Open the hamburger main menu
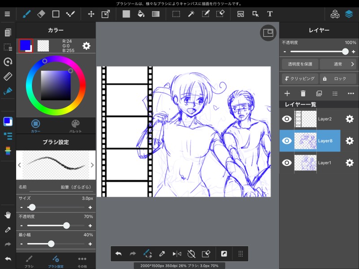The image size is (359, 269). click(x=7, y=14)
